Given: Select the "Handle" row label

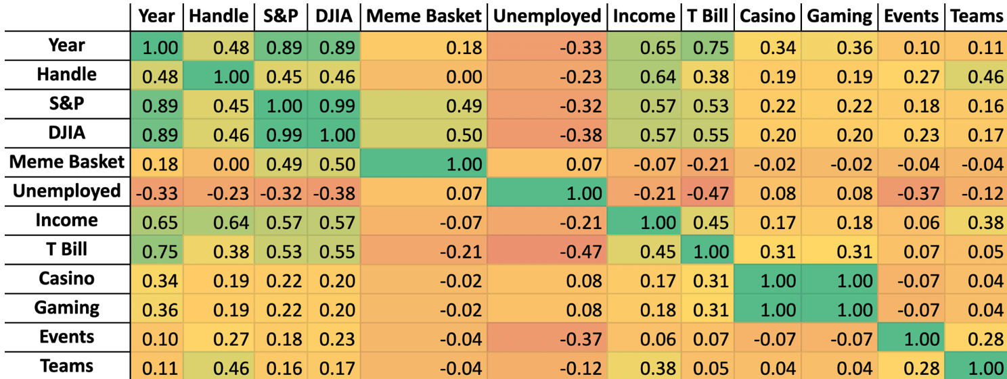Looking at the screenshot, I should 66,74.
